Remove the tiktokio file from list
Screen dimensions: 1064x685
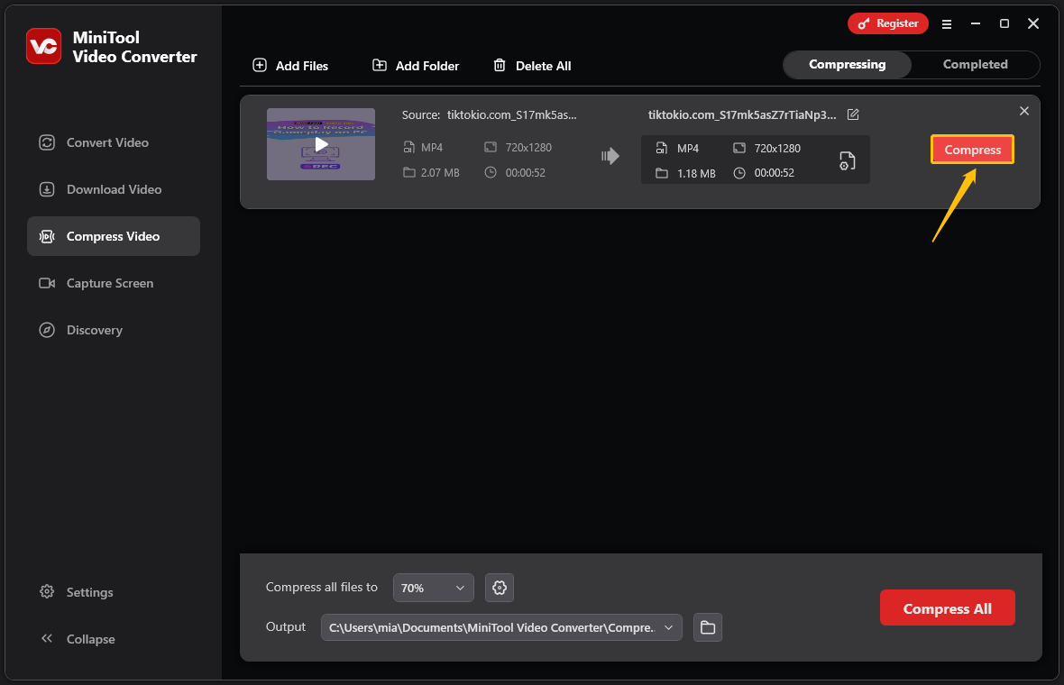(x=1024, y=111)
